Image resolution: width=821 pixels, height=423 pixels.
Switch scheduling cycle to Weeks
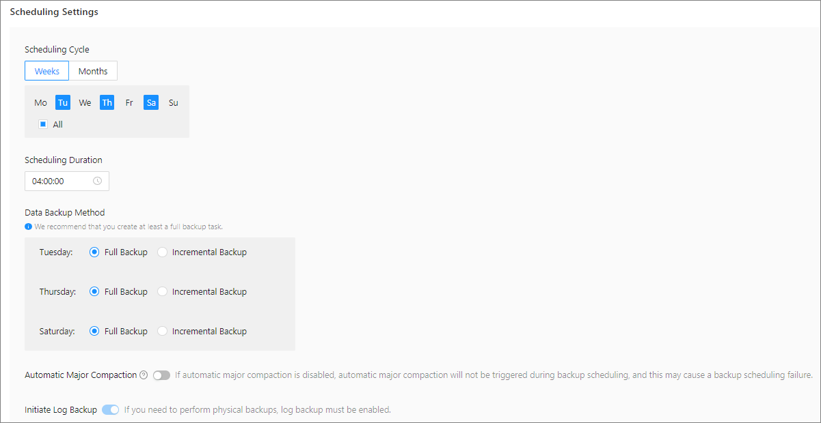[x=47, y=71]
